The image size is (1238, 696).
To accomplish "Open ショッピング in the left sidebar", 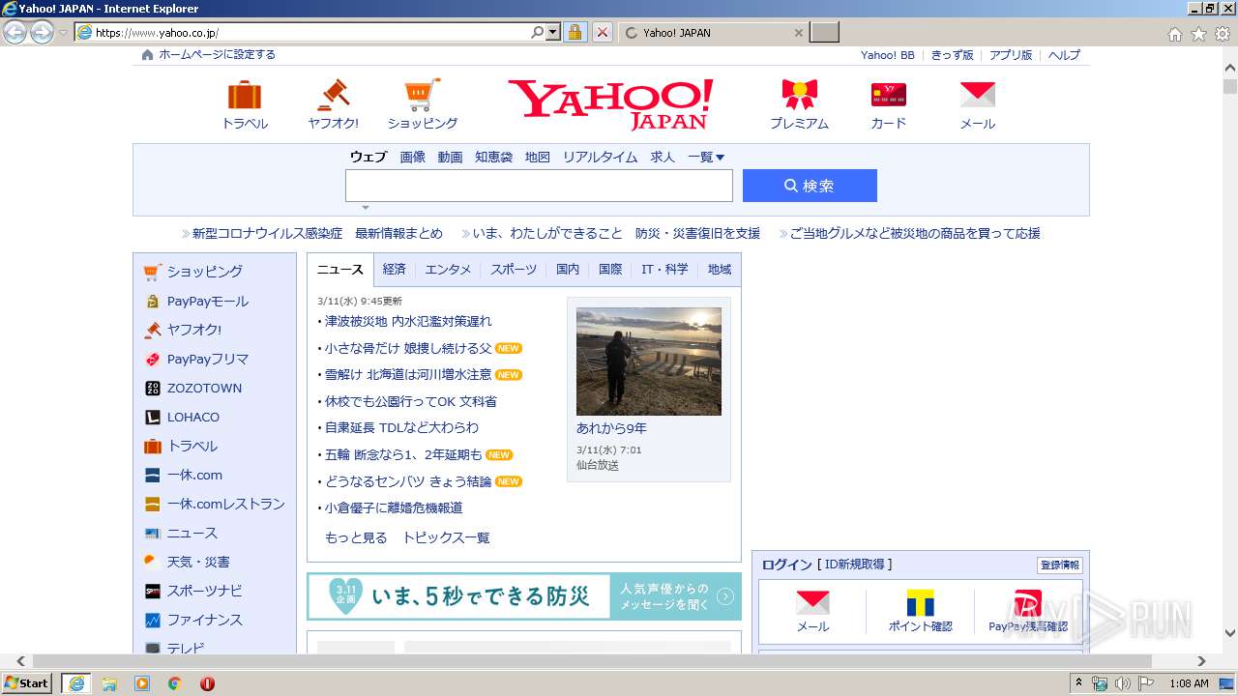I will tap(204, 272).
